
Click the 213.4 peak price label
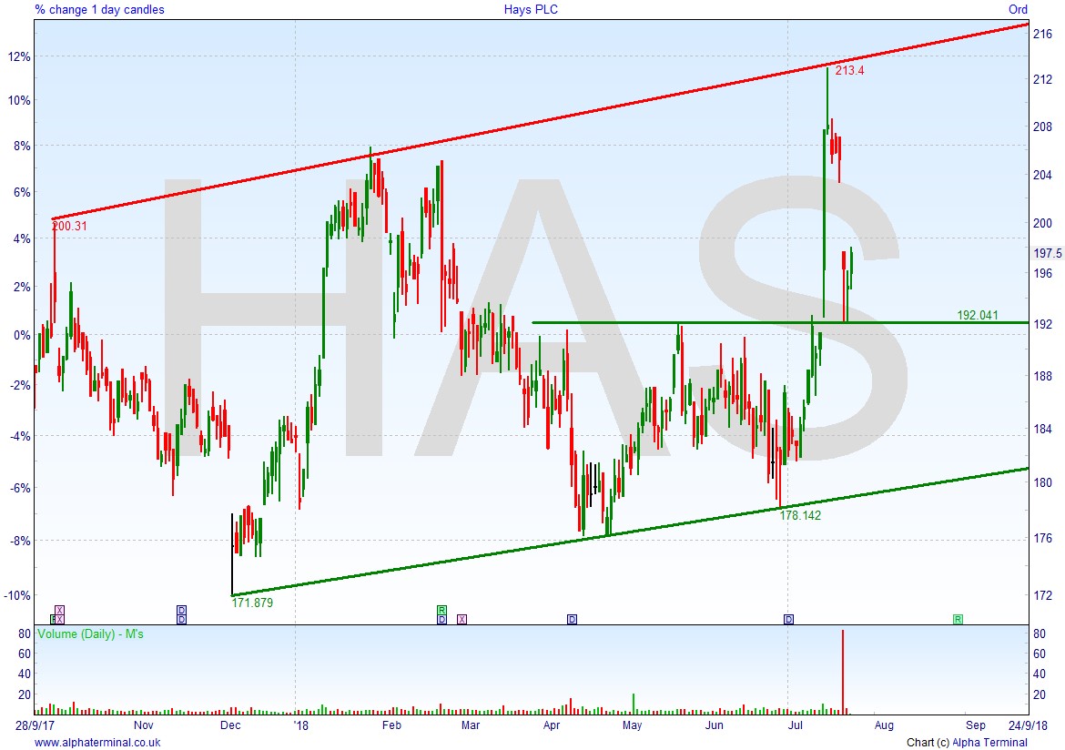pos(849,71)
